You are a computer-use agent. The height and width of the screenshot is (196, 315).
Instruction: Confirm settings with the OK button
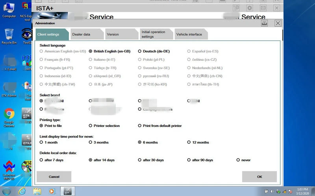coord(259,177)
